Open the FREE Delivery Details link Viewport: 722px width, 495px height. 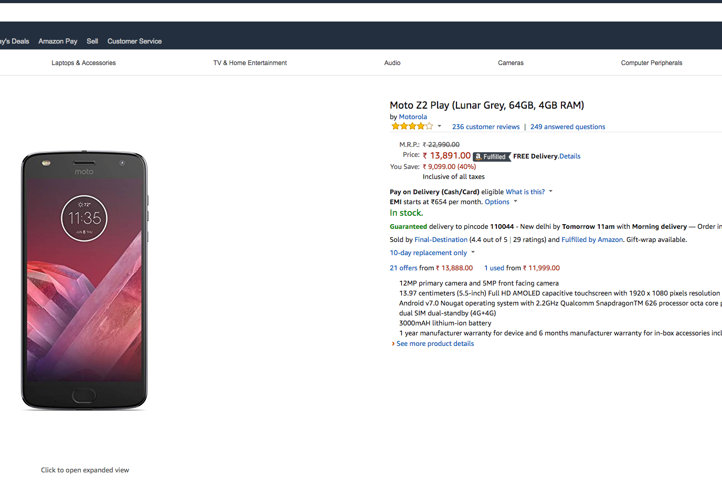570,156
